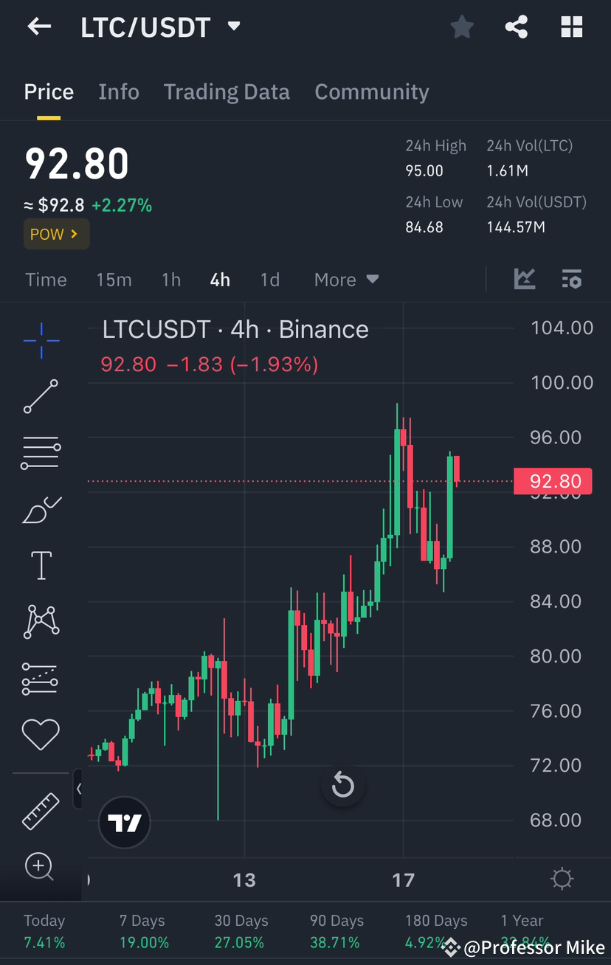Switch chart interval to 1d
The height and width of the screenshot is (965, 611).
pyautogui.click(x=269, y=280)
